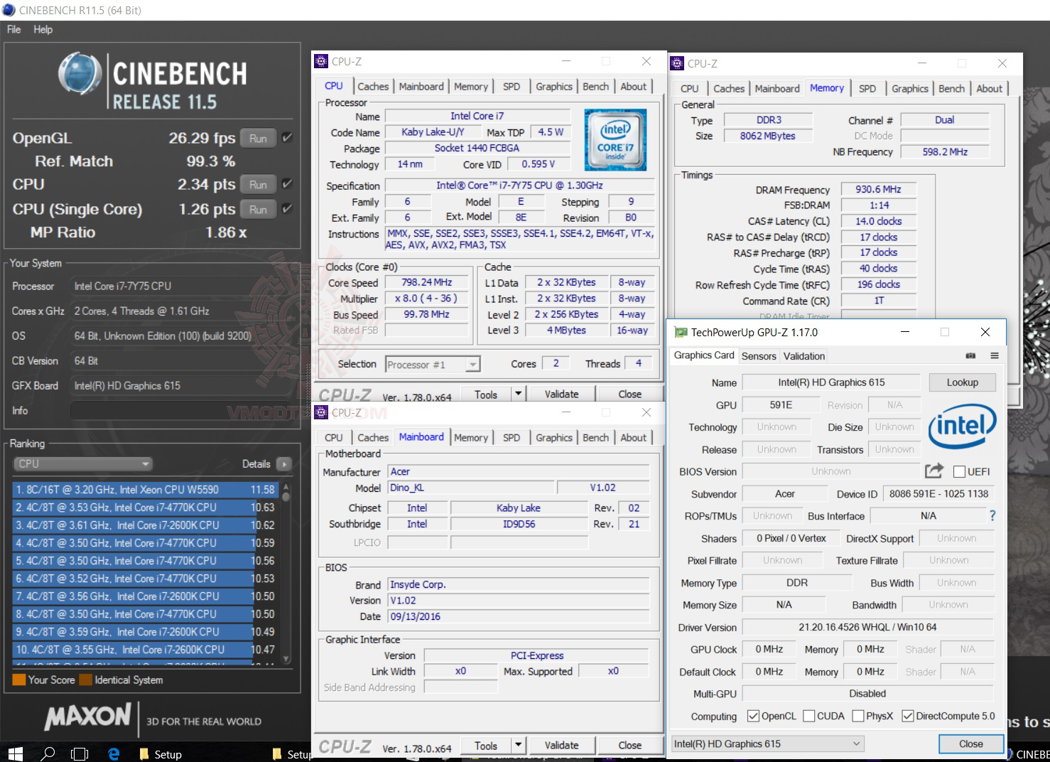Click the Bus Interface question mark in GPU-Z
Viewport: 1050px width, 762px height.
[x=992, y=515]
